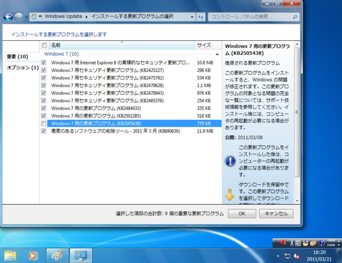Click the search magnifier icon

tap(295, 17)
